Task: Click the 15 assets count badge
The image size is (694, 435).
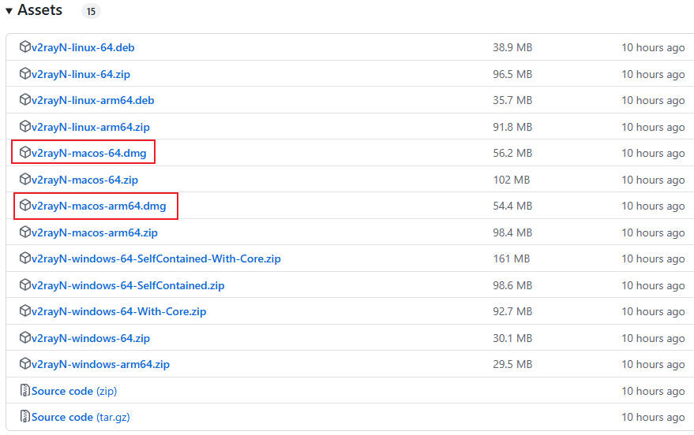Action: [x=91, y=12]
